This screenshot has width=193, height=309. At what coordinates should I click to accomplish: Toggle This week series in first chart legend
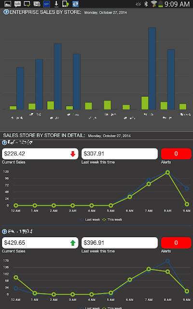coord(112,220)
